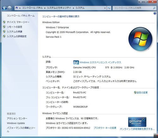This screenshot has height=138, width=158.
Task: Open コントロール パネル ホーム link
Action: (21, 16)
